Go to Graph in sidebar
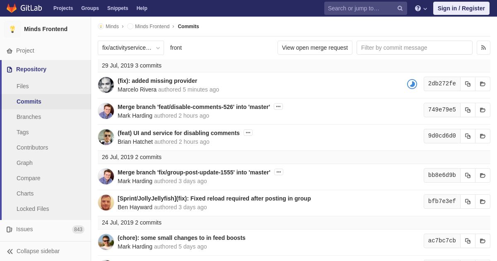Viewport: 497px width, 261px height. click(24, 163)
